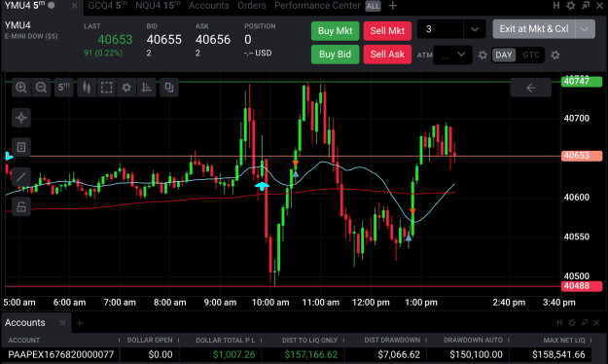
Task: Pop out the top chart panel
Action: coord(585,6)
